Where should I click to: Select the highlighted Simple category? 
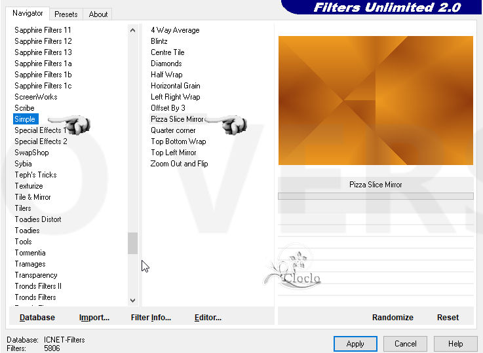click(26, 119)
